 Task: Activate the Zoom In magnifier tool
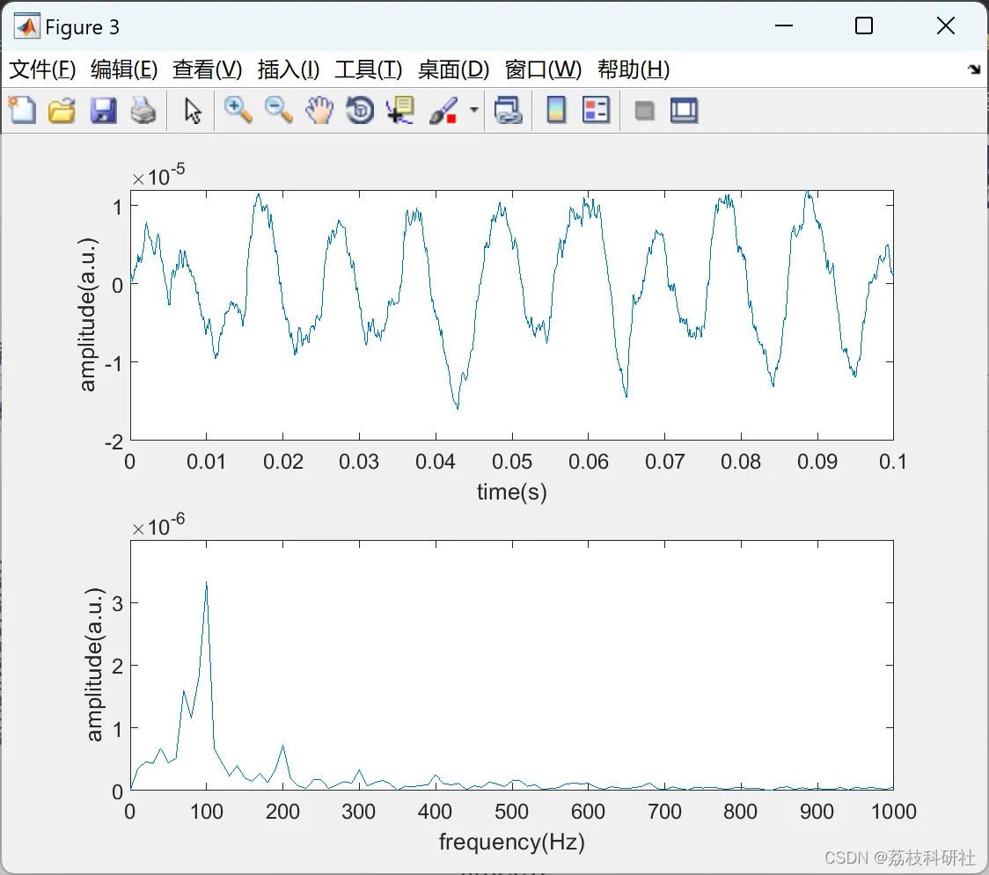click(238, 110)
